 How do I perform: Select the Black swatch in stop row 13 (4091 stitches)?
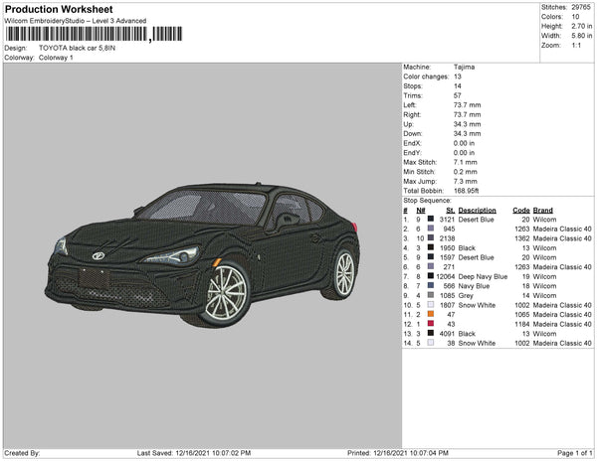[430, 333]
